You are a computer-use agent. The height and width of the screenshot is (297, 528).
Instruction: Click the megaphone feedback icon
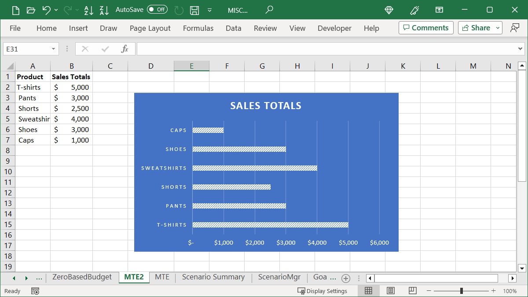click(414, 10)
